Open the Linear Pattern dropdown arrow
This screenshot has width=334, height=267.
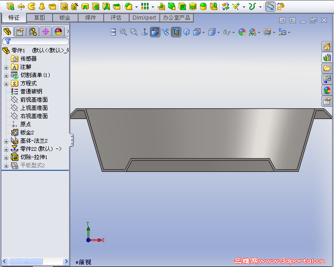pos(153,7)
